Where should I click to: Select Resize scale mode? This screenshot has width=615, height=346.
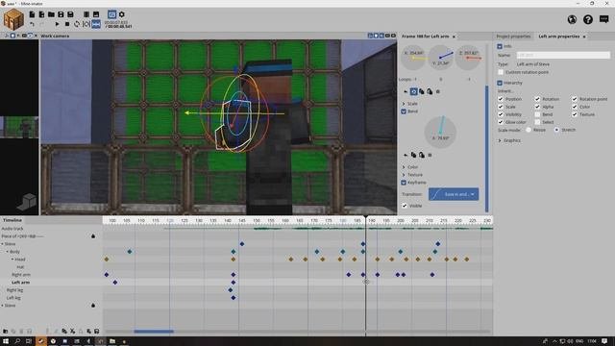[529, 130]
